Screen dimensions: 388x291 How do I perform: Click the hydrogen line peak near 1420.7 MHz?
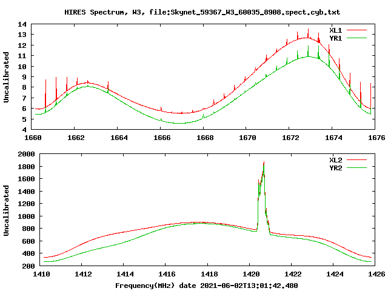(264, 163)
